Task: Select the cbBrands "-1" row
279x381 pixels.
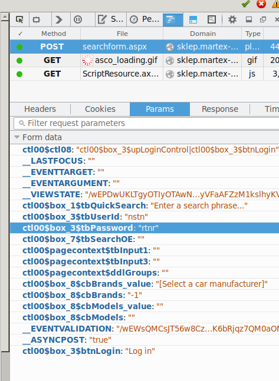Action: pyautogui.click(x=145, y=295)
